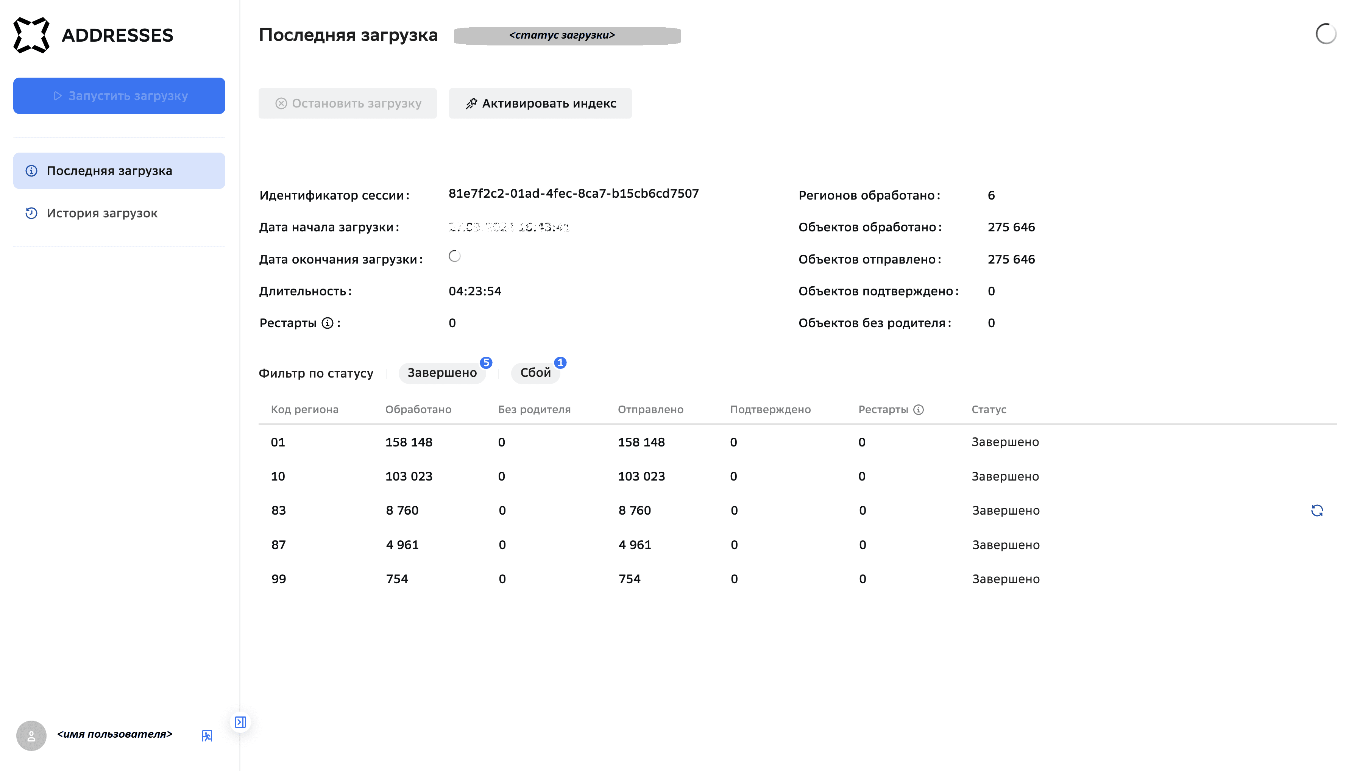Sort by the Код региона column header

tap(304, 409)
